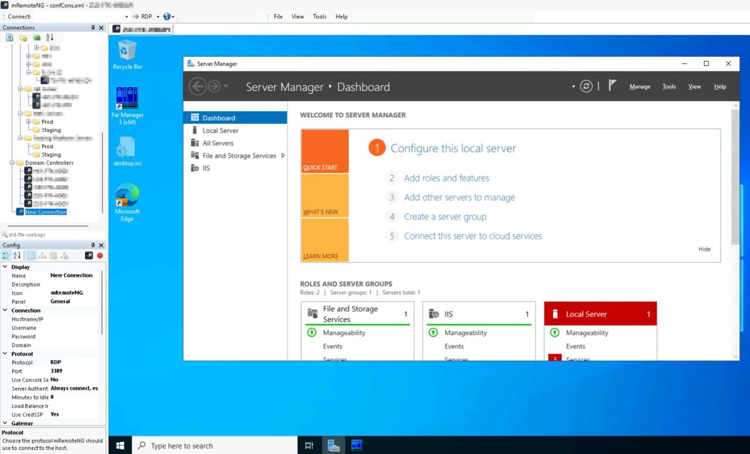The width and height of the screenshot is (750, 454).
Task: Click the green RDP quick connect arrow
Action: point(136,16)
